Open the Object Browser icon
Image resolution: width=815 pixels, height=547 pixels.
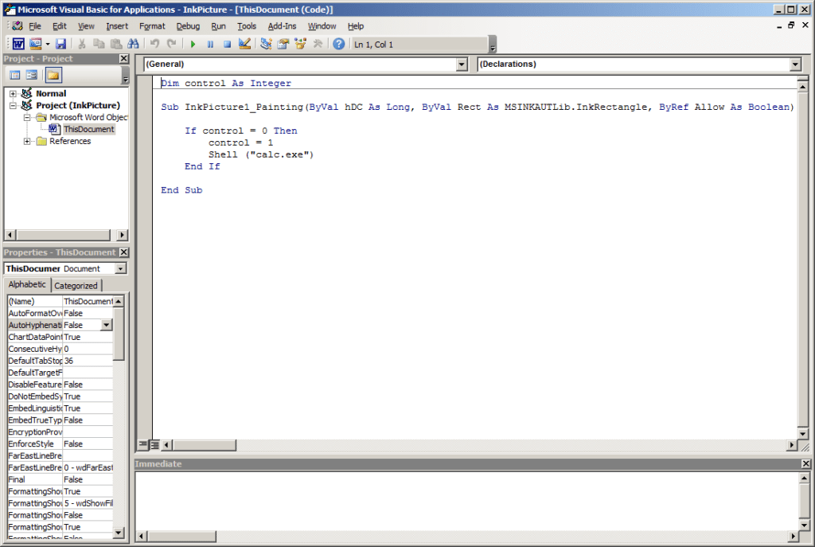tap(300, 45)
